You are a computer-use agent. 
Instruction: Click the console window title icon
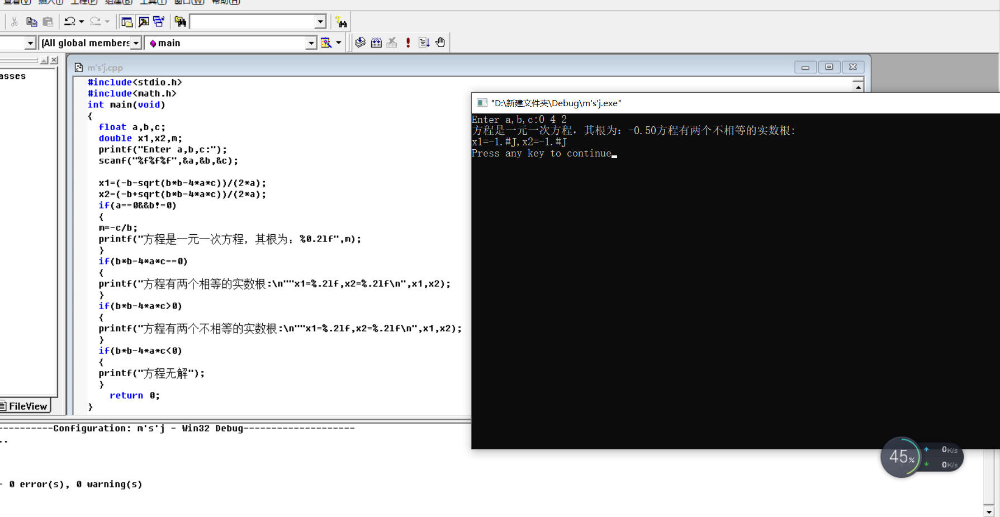(x=482, y=103)
